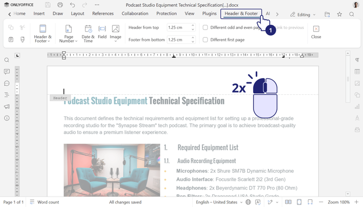Open the Plugins tab
Screen dimensions: 363x207
(210, 13)
